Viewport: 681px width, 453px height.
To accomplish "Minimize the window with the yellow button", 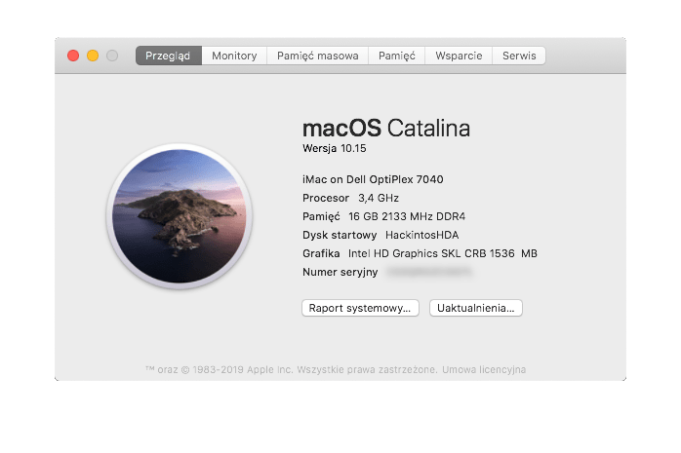I will 93,56.
